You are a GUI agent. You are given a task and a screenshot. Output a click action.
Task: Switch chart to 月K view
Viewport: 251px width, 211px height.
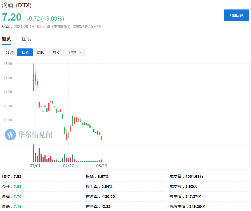click(x=56, y=52)
